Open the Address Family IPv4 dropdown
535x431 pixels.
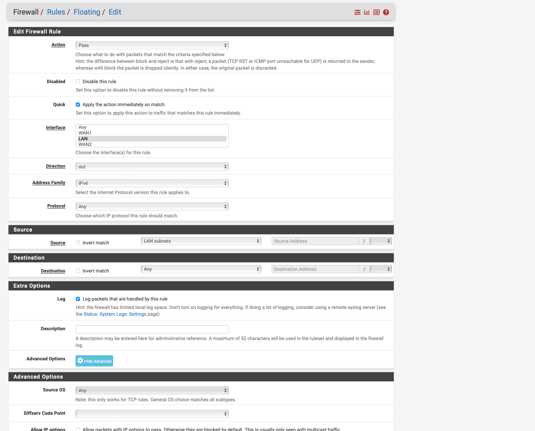point(152,183)
